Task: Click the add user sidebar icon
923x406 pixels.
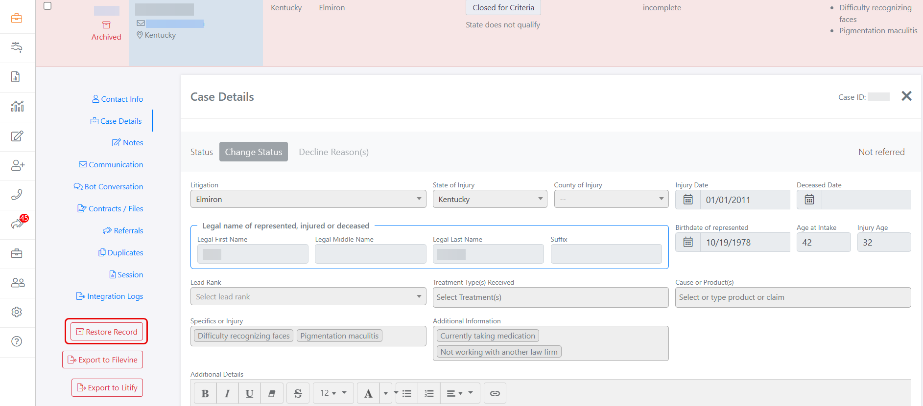Action: pos(17,165)
